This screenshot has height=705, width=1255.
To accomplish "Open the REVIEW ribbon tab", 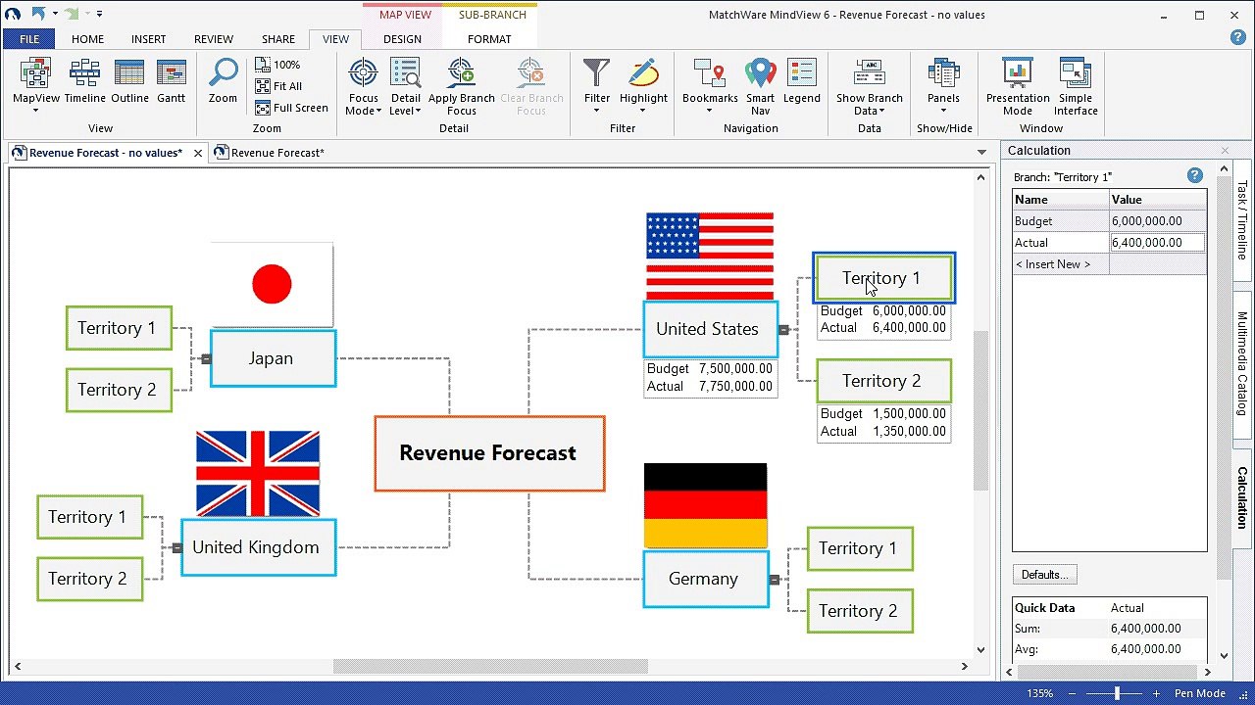I will tap(214, 39).
